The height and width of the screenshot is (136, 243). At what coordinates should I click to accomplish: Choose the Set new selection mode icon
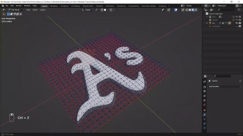pyautogui.click(x=8, y=14)
